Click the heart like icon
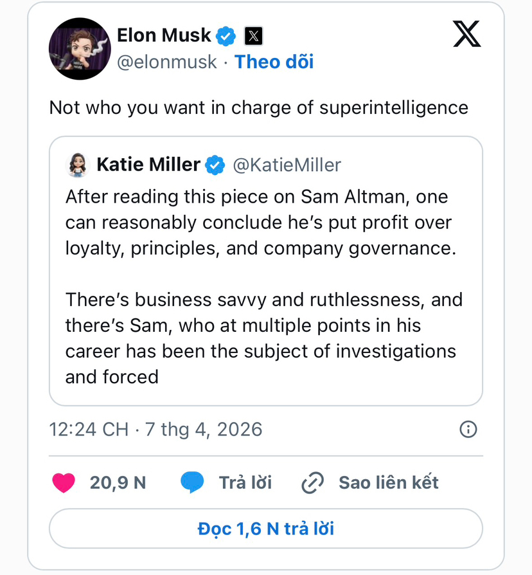This screenshot has width=532, height=575. pyautogui.click(x=63, y=482)
